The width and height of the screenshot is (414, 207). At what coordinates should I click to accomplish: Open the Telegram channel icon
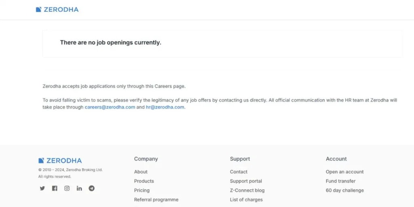tap(92, 188)
